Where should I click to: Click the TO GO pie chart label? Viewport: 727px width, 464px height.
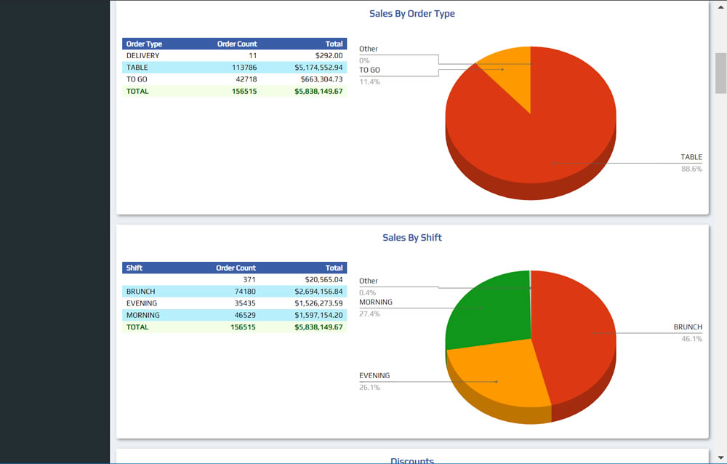pyautogui.click(x=369, y=70)
